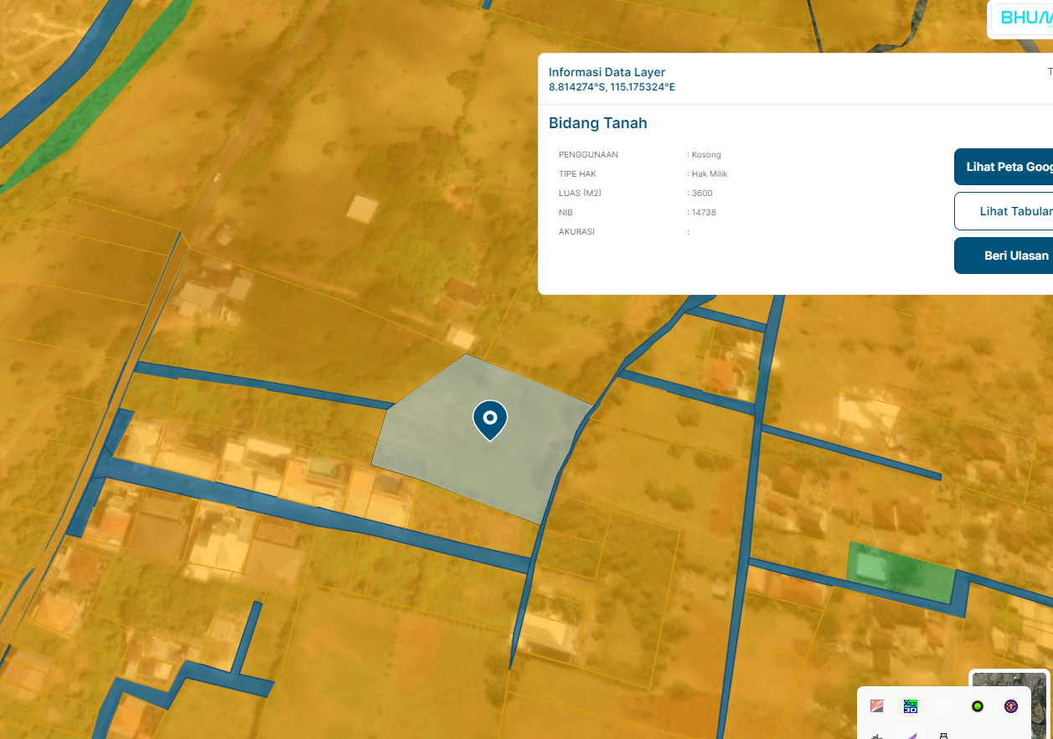Click the coordinates text 8.814274°S, 115.175324°E
Image resolution: width=1053 pixels, height=739 pixels.
coord(612,87)
